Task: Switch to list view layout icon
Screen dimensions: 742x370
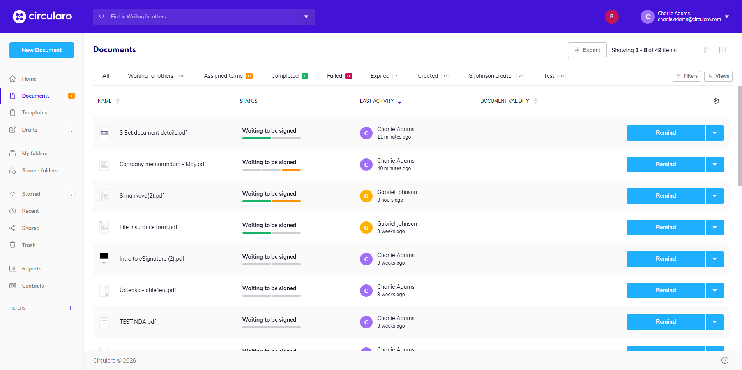Action: [691, 50]
